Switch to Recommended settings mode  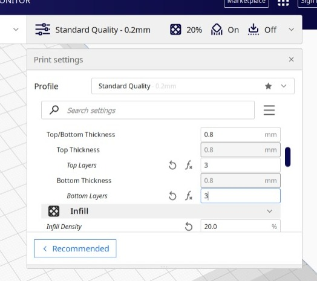[75, 248]
